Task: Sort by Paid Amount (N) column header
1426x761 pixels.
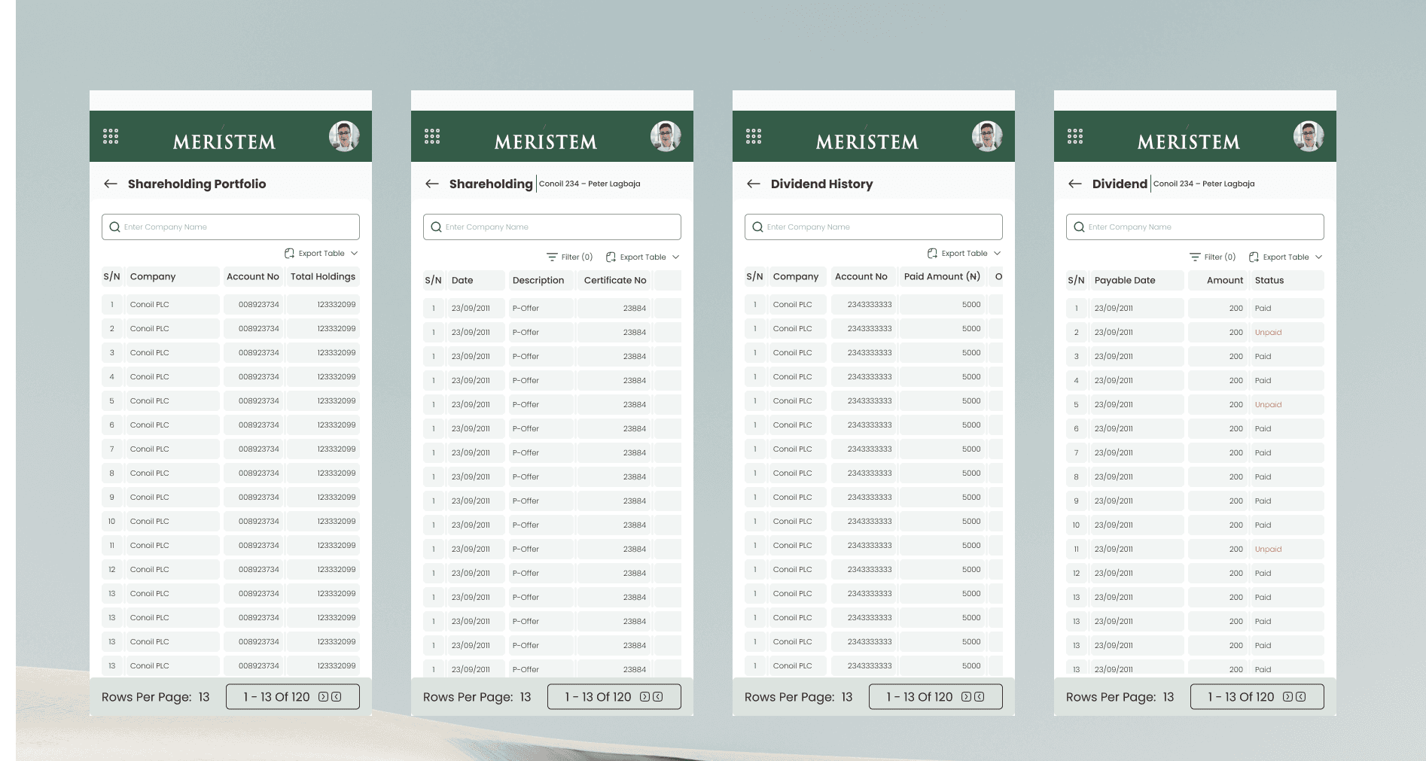Action: pos(943,277)
